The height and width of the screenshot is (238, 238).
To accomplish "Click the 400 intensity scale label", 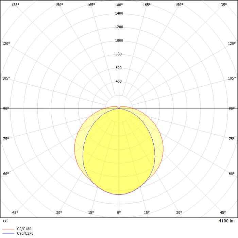I will (119, 81).
